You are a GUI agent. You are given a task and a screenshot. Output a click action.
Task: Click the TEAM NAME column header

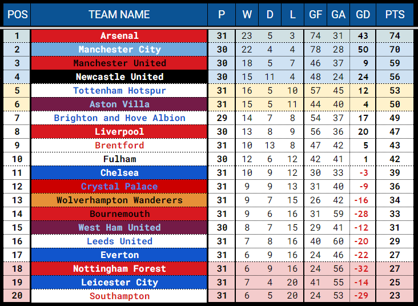click(119, 15)
